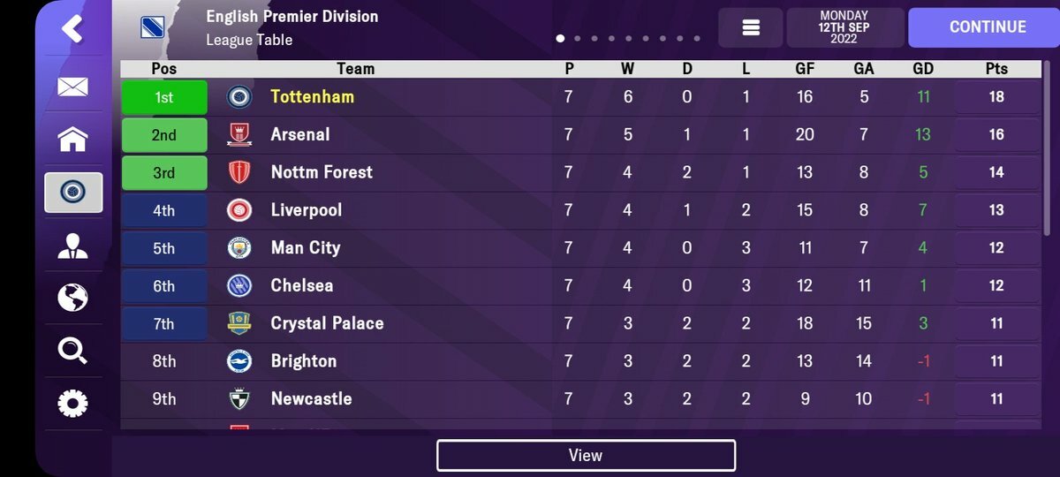Select the second page indicator dot

[x=578, y=39]
